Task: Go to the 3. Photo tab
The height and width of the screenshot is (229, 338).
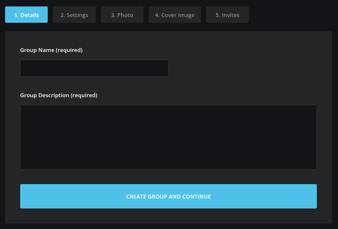Action: 122,15
